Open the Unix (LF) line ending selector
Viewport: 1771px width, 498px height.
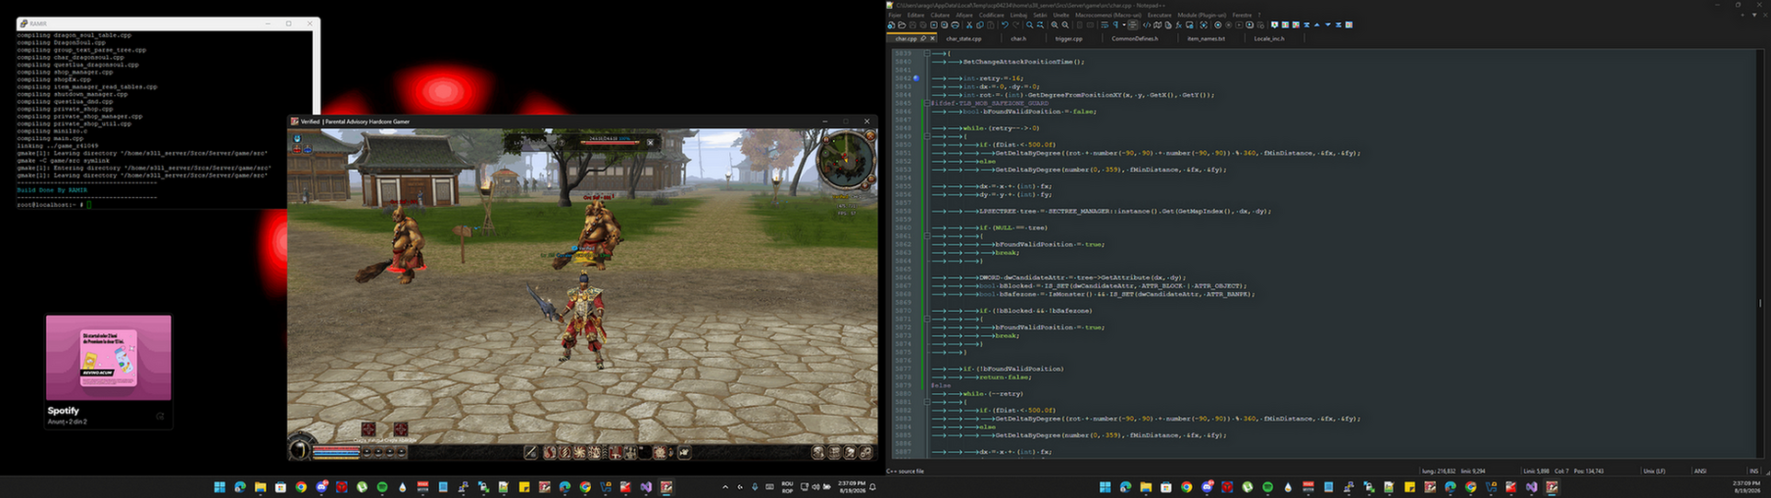coord(1654,470)
